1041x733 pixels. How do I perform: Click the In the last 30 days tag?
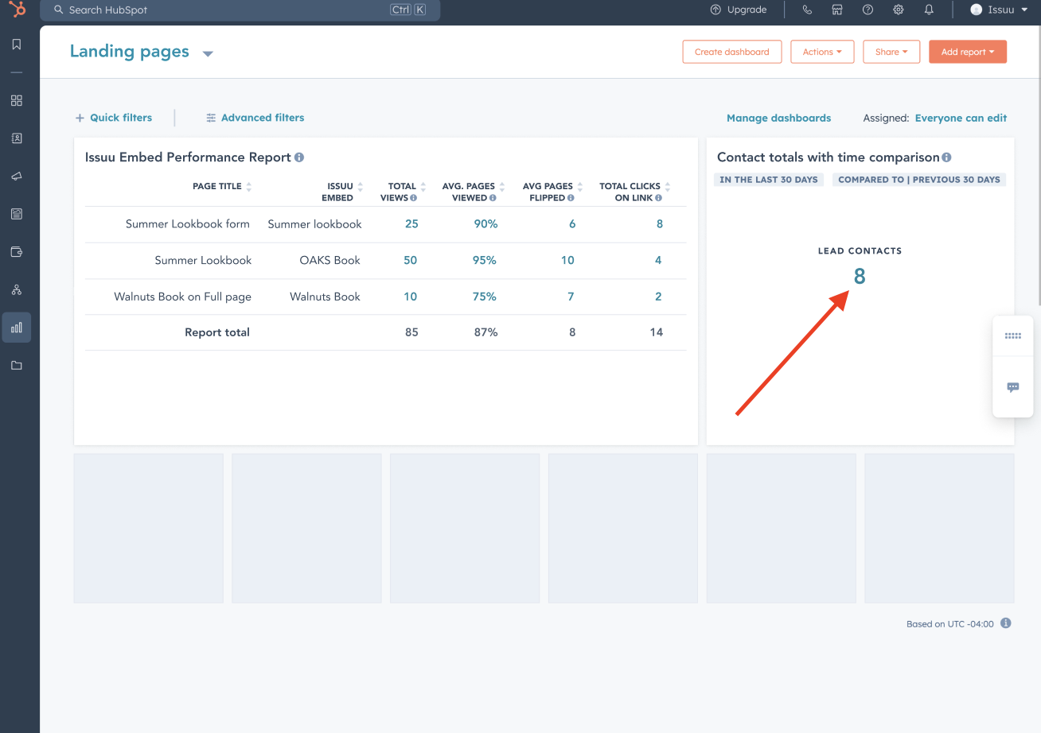click(769, 180)
